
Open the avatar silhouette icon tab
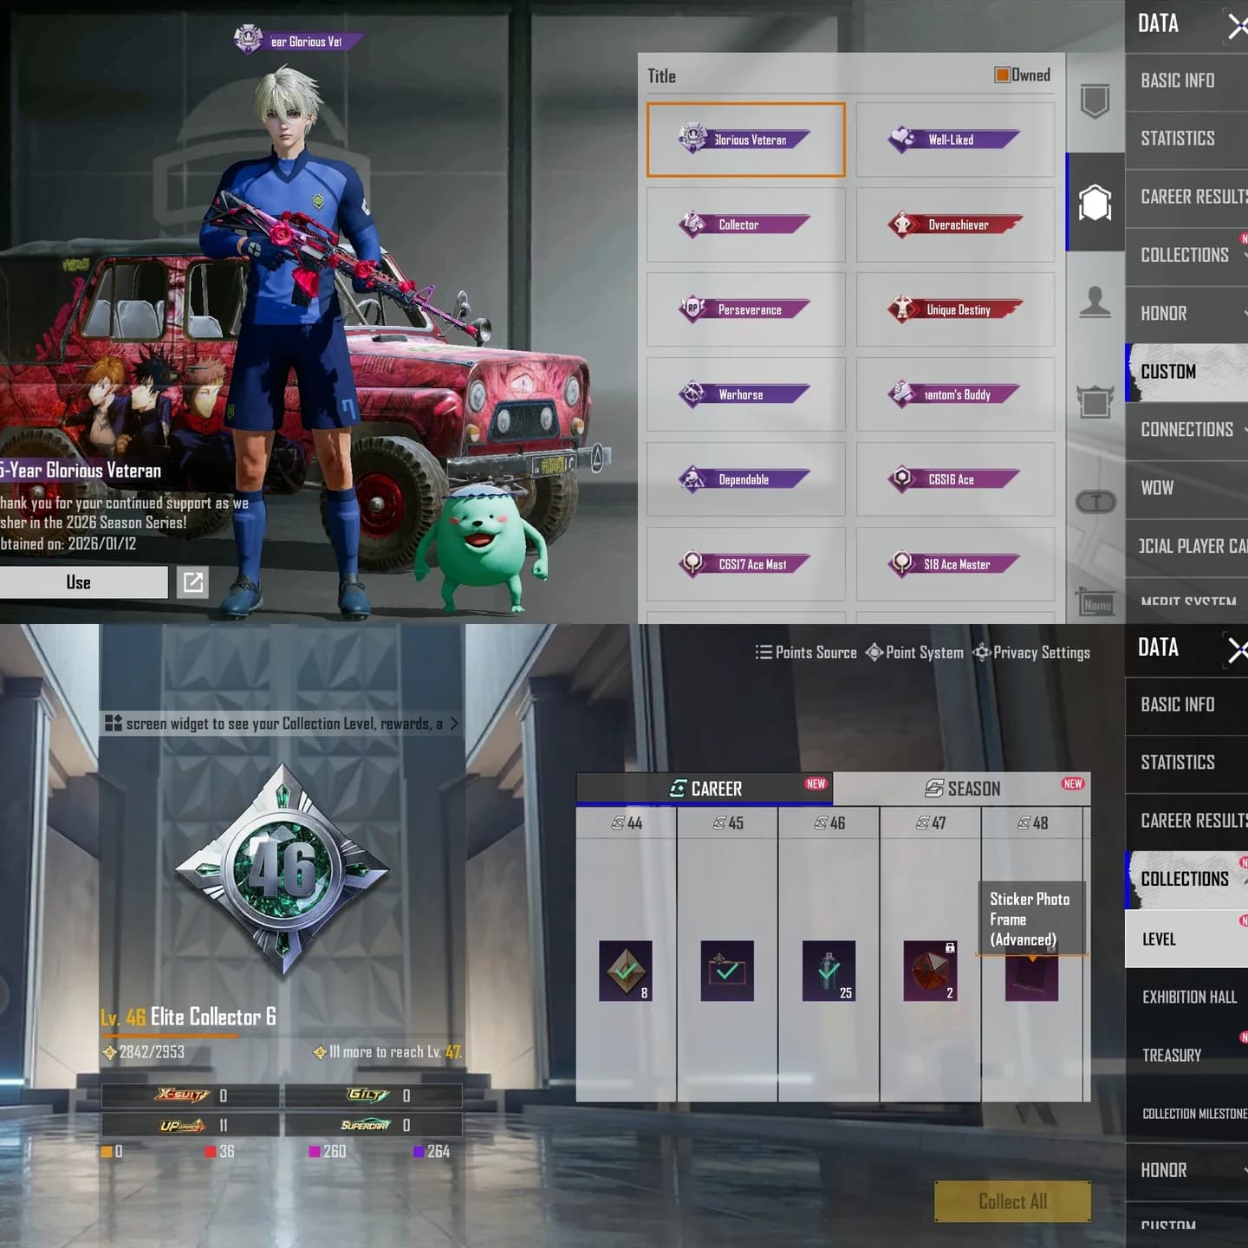(x=1095, y=302)
